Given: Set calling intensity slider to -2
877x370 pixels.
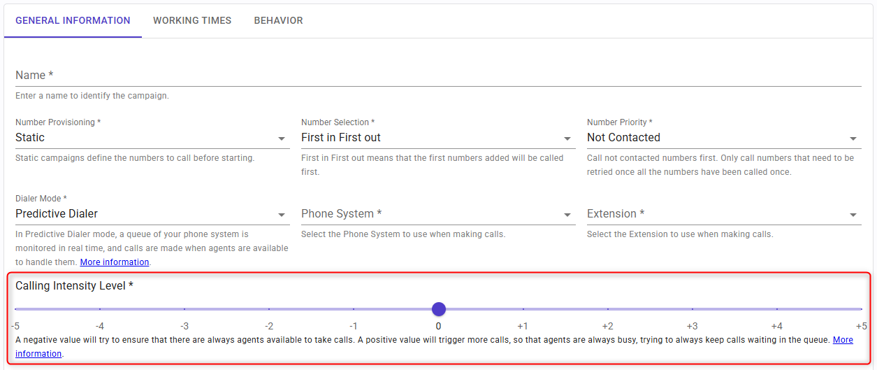Looking at the screenshot, I should [269, 309].
